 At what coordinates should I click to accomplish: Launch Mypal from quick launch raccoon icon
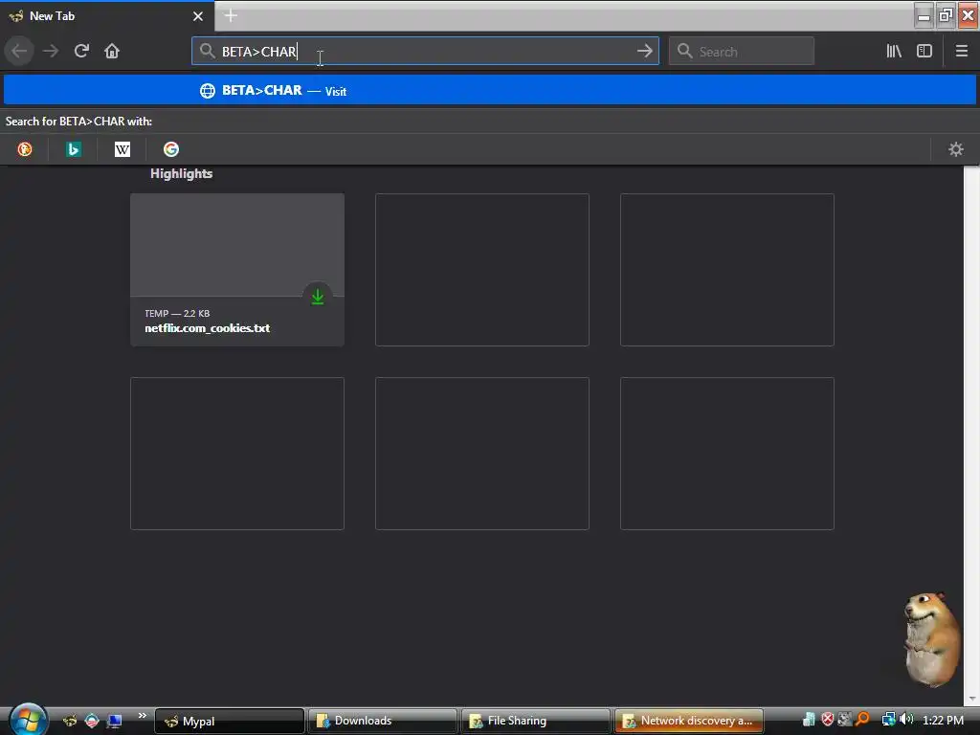(69, 721)
